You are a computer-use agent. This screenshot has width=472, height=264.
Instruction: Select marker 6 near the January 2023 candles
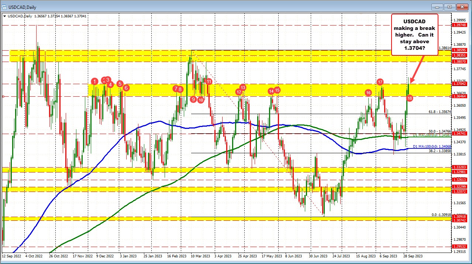click(125, 88)
